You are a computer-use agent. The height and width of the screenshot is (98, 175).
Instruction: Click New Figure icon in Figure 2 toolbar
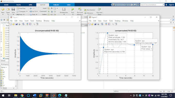(89, 24)
